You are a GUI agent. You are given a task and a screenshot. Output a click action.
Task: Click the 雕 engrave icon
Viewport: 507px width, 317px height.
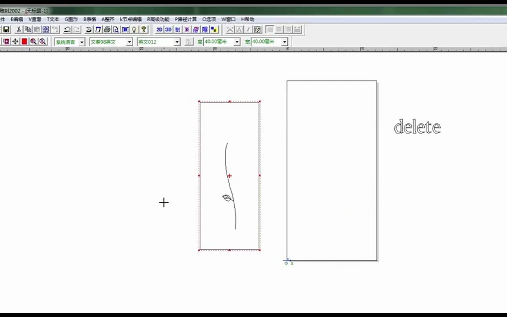point(205,30)
